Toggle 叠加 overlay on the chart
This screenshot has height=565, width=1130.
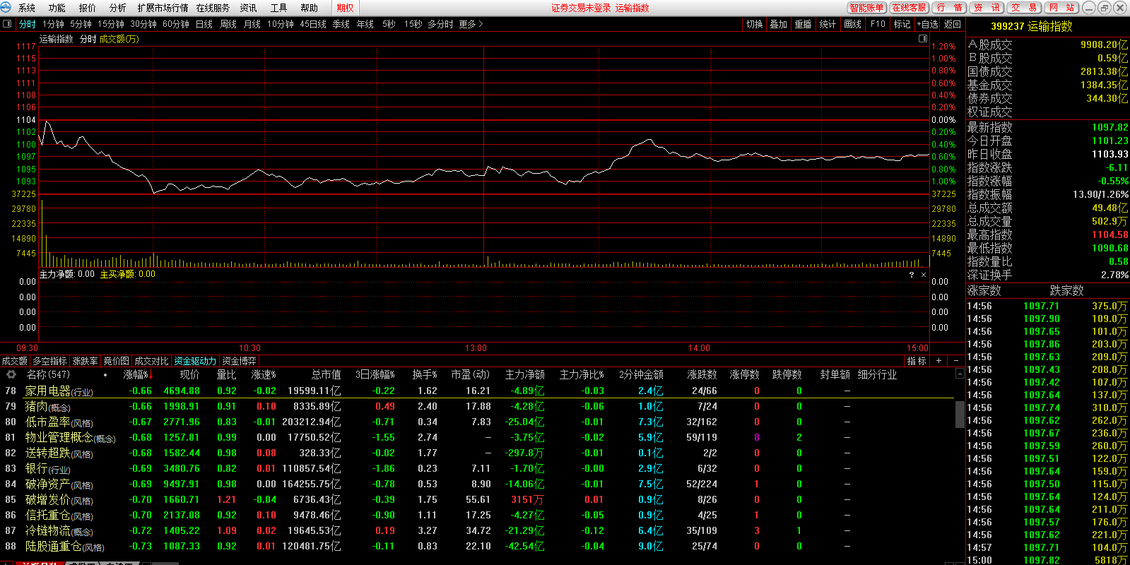tap(778, 24)
